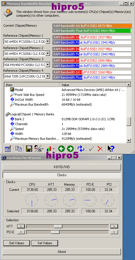The image size is (135, 260).
Task: Click the magnifier icon beside Speed row
Action: click(x=12, y=129)
